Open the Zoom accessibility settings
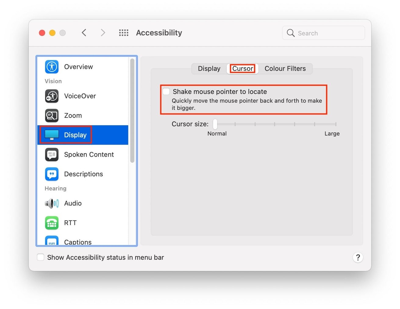Image resolution: width=400 pixels, height=309 pixels. 51,115
